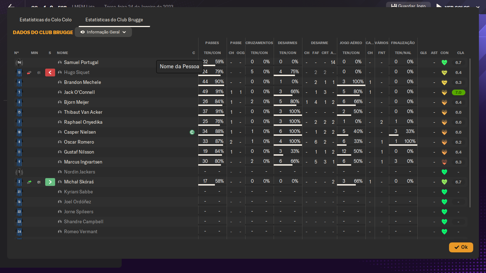
Task: Click Kyriani Sabbe's shirt number icon
Action: (x=19, y=192)
